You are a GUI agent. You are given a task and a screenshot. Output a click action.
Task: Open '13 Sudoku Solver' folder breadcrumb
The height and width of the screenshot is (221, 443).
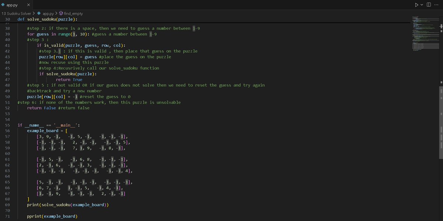(16, 13)
